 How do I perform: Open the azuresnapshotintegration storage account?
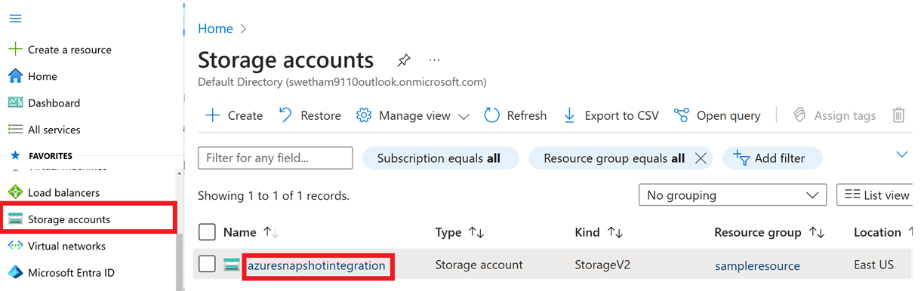click(316, 265)
